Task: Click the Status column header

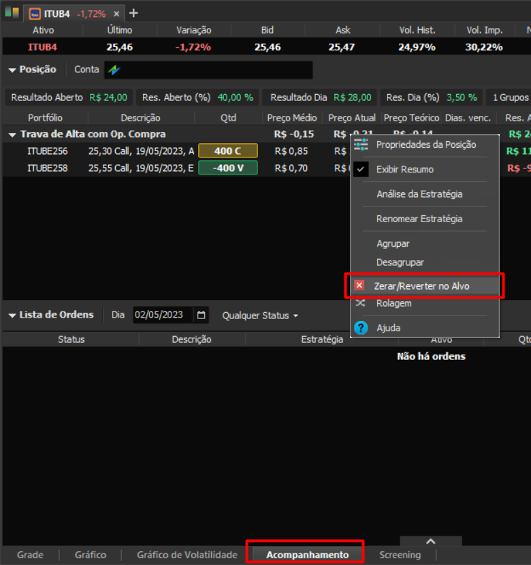Action: point(71,339)
